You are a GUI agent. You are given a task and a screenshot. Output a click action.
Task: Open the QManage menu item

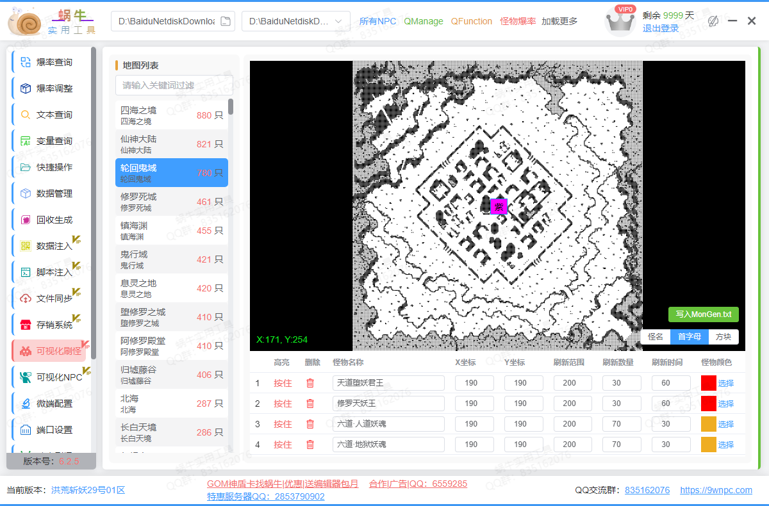click(x=424, y=21)
